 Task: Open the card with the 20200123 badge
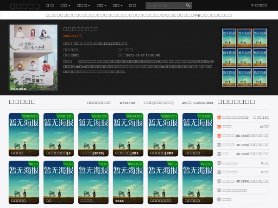(163, 135)
